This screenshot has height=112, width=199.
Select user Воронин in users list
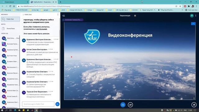click(10, 73)
